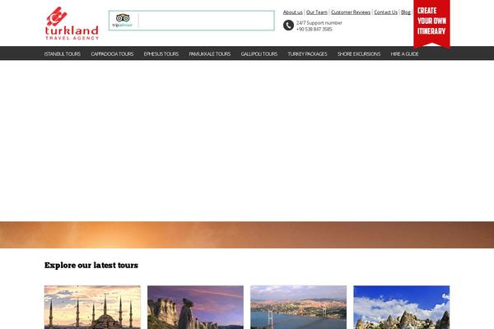Open the Our Team link

point(317,12)
